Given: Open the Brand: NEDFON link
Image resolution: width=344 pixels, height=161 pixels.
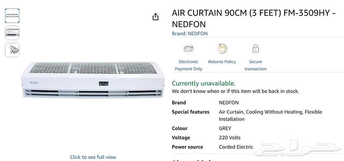Looking at the screenshot, I should (190, 34).
